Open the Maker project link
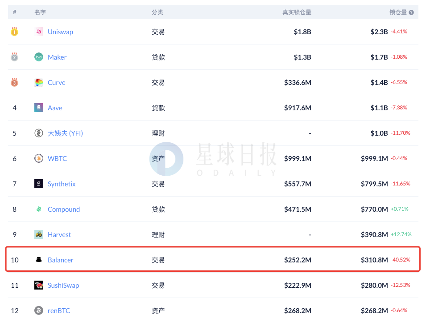The image size is (426, 318). coord(57,57)
